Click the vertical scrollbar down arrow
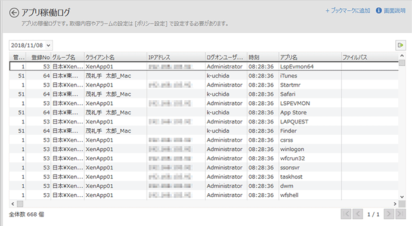The height and width of the screenshot is (226, 412). [x=402, y=197]
